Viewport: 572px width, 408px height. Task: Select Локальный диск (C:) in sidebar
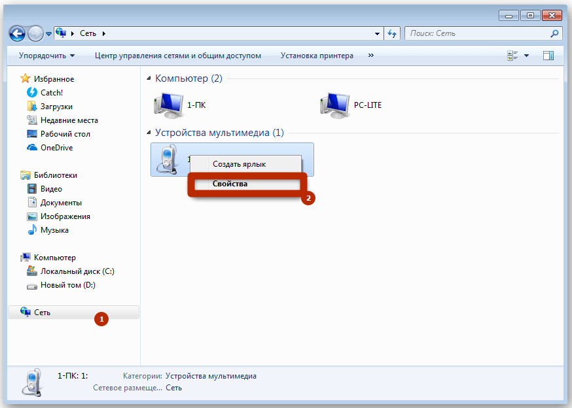coord(77,271)
